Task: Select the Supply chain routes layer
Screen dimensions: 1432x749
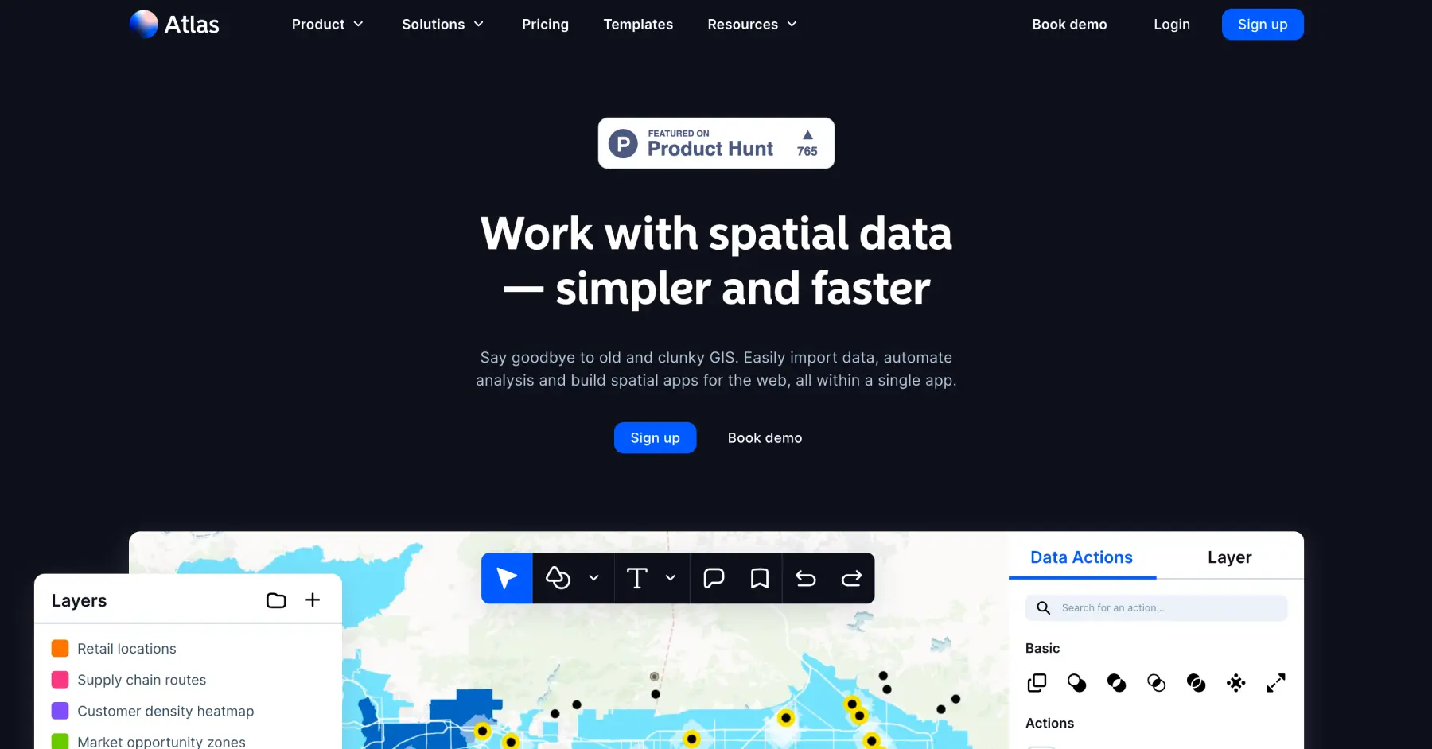Action: [x=142, y=680]
